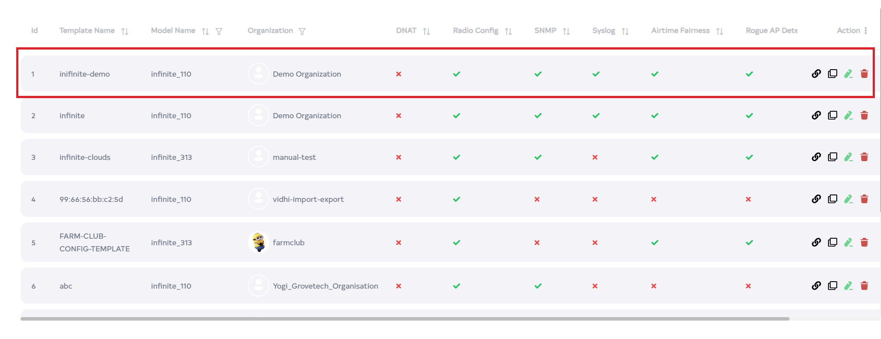Select the Yogi_Grovetech_Organisation organization name
881x339 pixels.
click(x=325, y=286)
